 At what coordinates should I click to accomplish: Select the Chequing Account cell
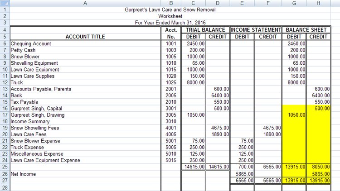point(85,44)
